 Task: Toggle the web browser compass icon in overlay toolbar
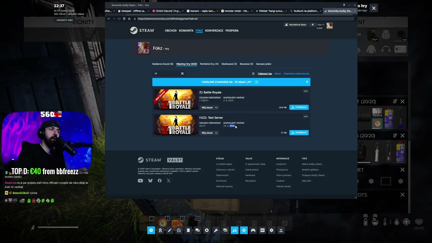tap(244, 230)
